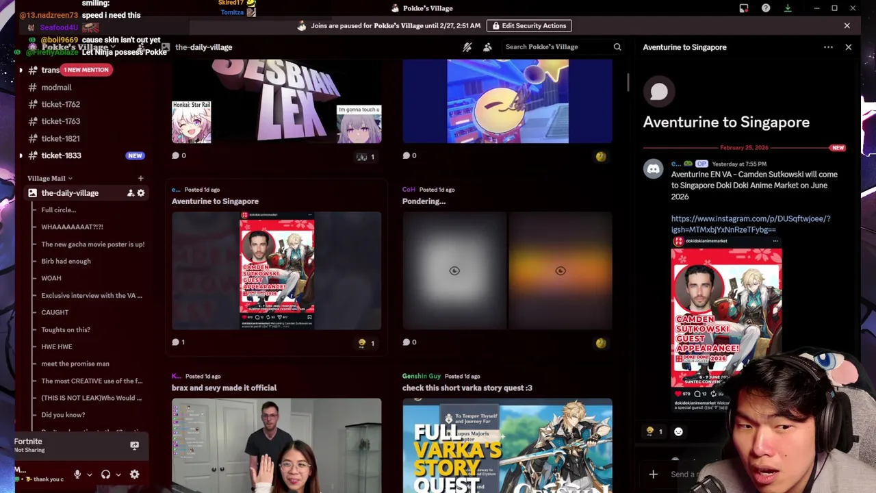The image size is (876, 493).
Task: Open the Instagram link in thread
Action: (x=751, y=225)
